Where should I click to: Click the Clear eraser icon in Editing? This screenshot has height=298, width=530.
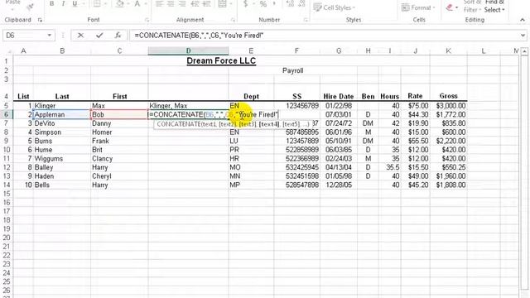[449, 7]
